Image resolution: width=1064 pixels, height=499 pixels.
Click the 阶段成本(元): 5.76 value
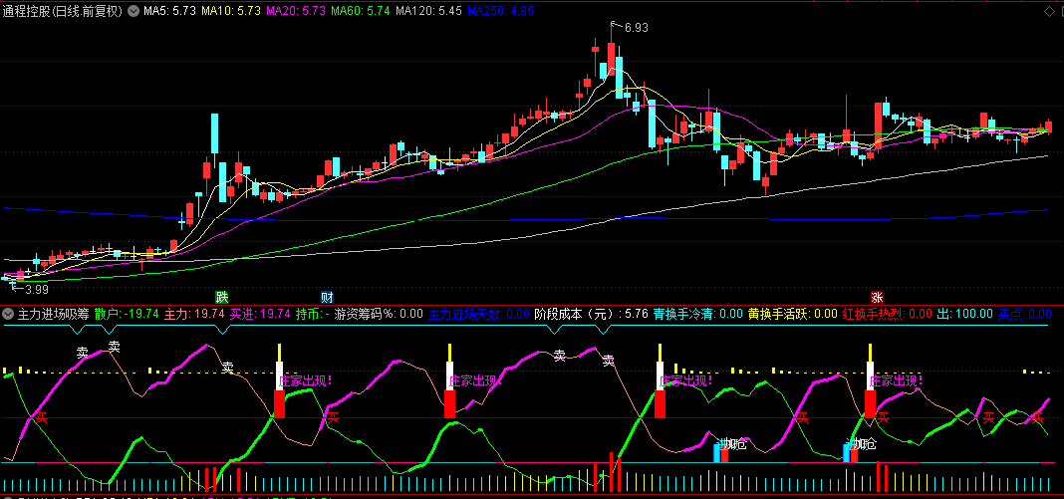pos(592,314)
